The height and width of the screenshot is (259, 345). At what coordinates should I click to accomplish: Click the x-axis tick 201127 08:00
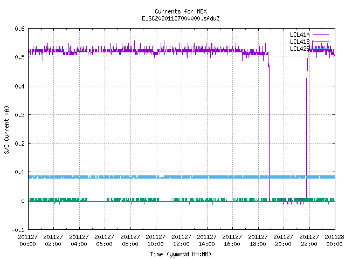coord(130,241)
